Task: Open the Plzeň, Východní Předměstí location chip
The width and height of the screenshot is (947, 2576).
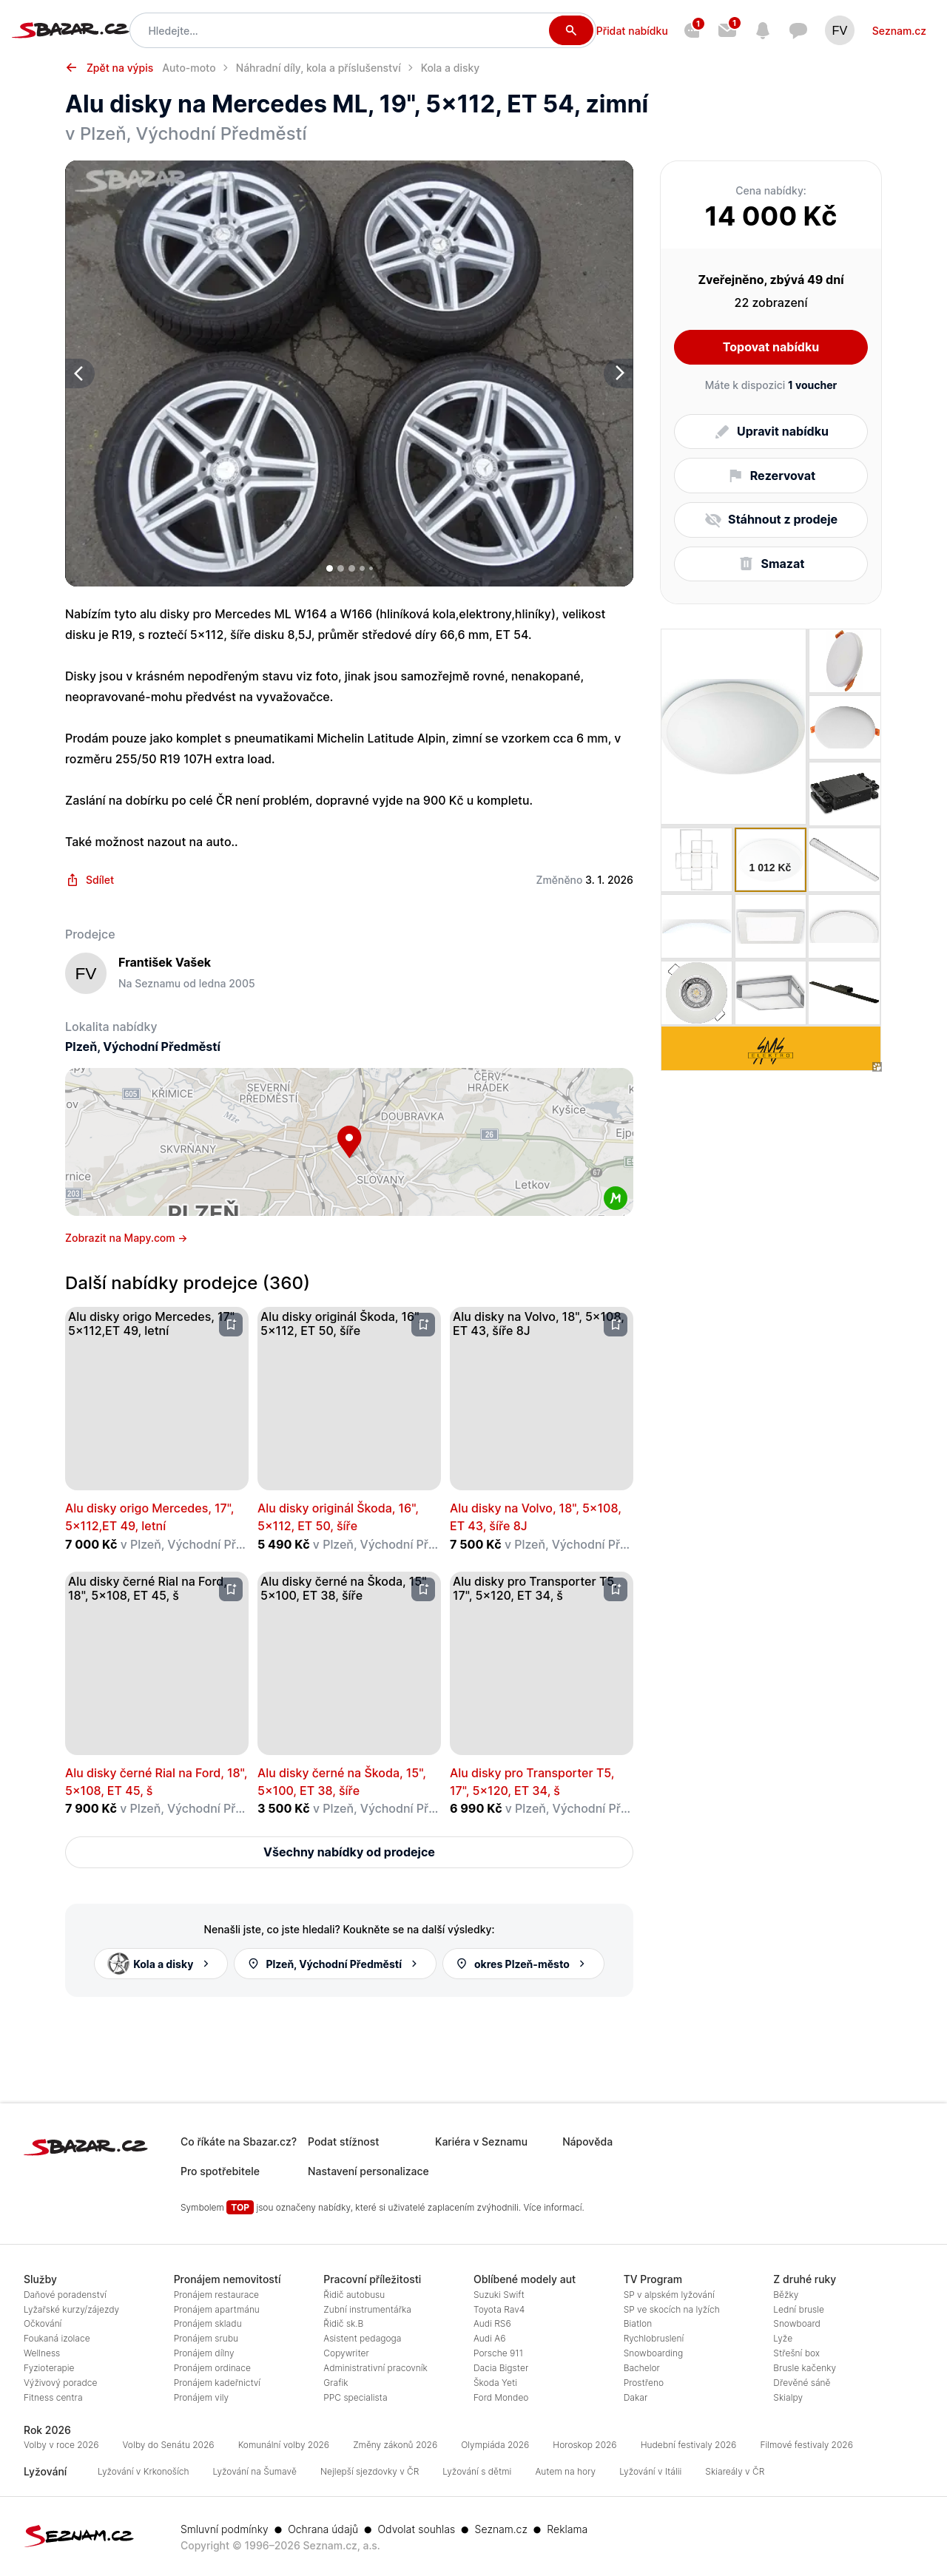Action: pos(334,1963)
